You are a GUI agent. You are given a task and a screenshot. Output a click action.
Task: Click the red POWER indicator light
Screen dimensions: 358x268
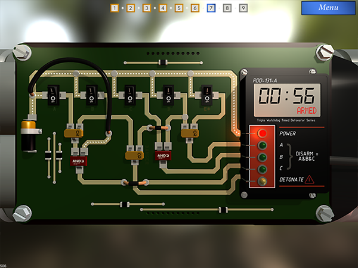[261, 133]
